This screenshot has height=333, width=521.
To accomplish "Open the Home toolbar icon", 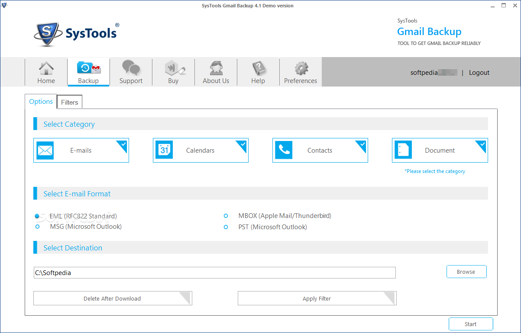I will 46,72.
